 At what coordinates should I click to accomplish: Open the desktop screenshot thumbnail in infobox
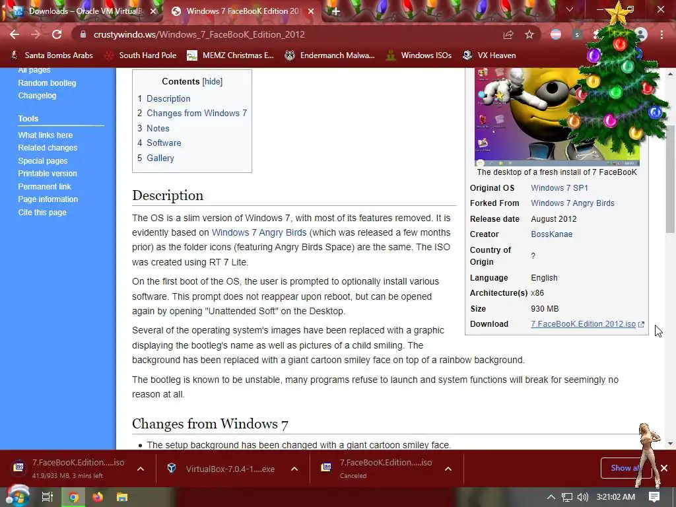pyautogui.click(x=557, y=117)
